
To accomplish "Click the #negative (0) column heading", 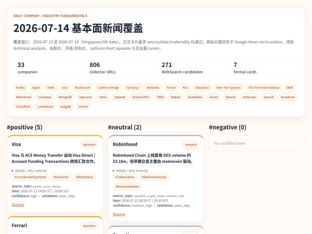I will 228,127.
